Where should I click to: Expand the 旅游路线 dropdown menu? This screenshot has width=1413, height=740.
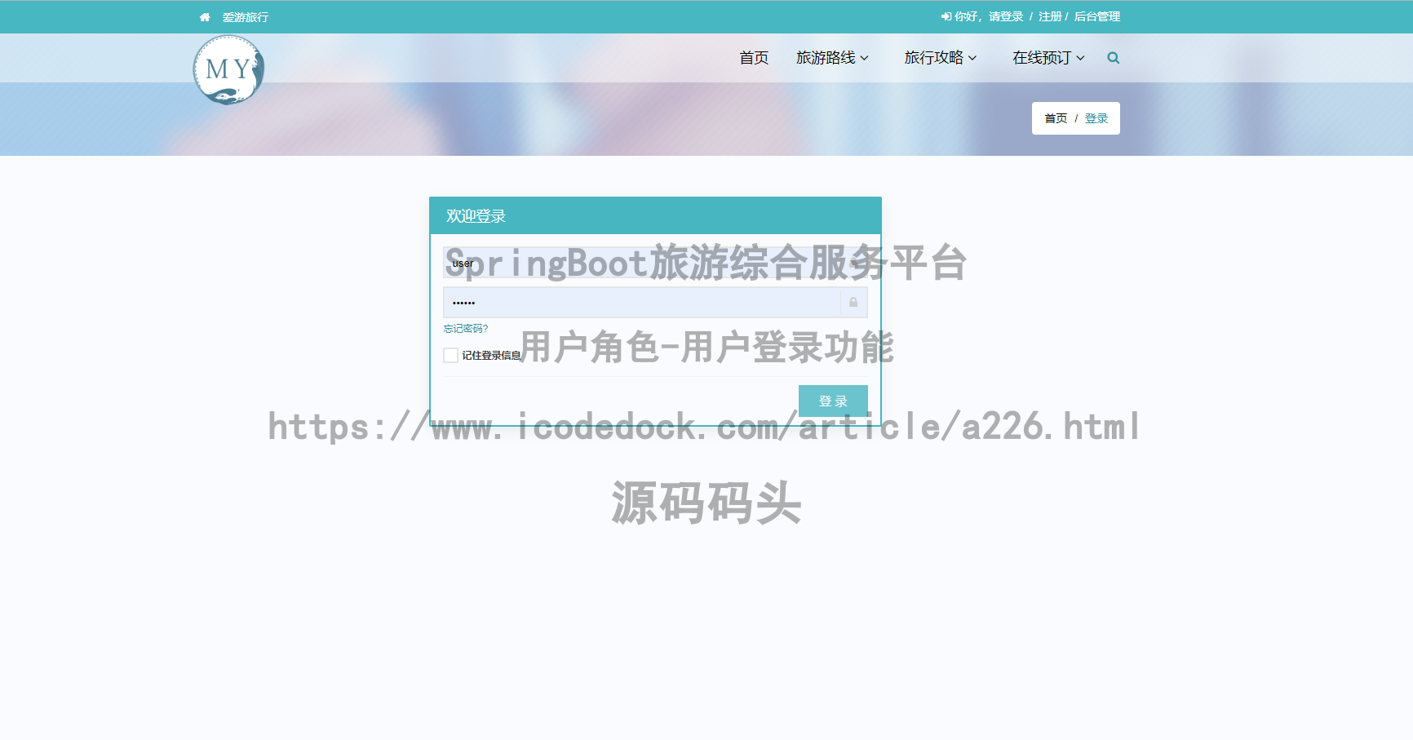click(832, 57)
